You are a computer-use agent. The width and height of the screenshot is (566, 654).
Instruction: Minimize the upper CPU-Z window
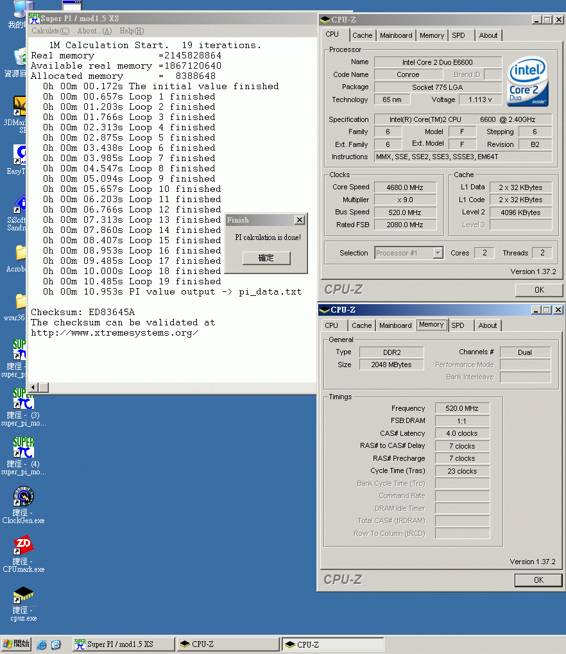click(x=537, y=20)
